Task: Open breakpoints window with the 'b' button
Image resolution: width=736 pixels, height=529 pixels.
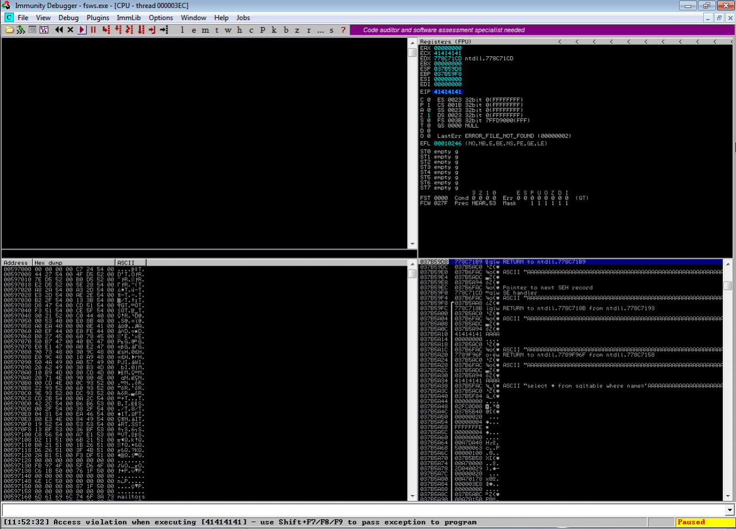Action: click(x=286, y=30)
